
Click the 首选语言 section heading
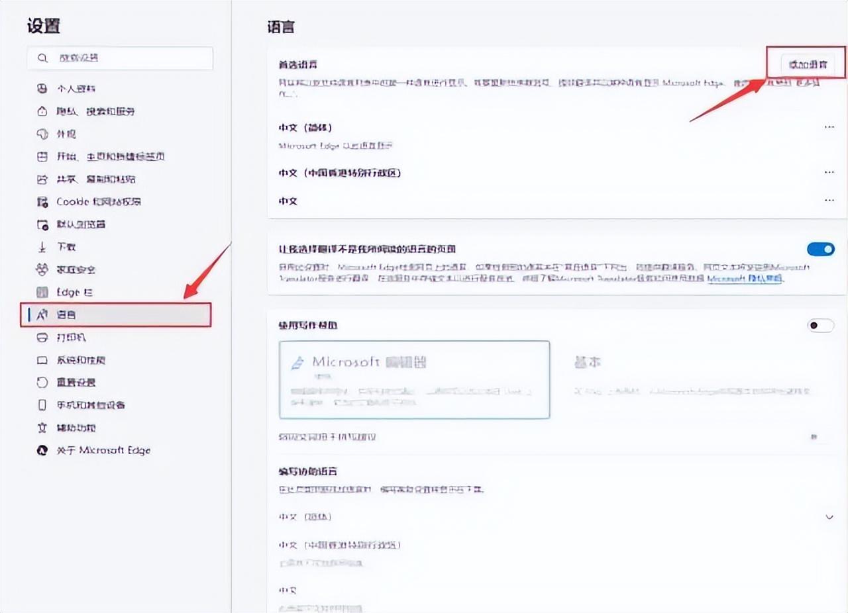[x=298, y=64]
